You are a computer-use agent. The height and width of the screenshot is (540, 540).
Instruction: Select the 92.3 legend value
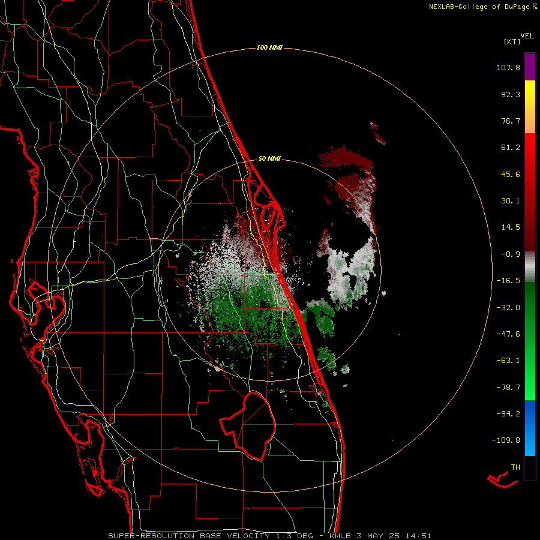click(x=511, y=94)
